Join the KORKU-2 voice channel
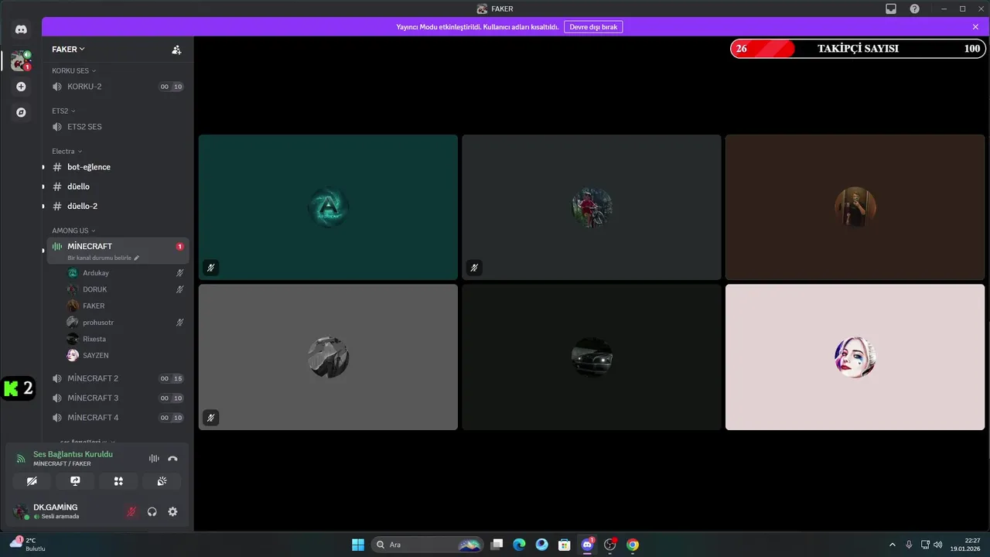Image resolution: width=990 pixels, height=557 pixels. pyautogui.click(x=118, y=87)
